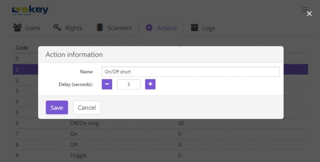
Task: Save the action information
Action: tap(57, 107)
